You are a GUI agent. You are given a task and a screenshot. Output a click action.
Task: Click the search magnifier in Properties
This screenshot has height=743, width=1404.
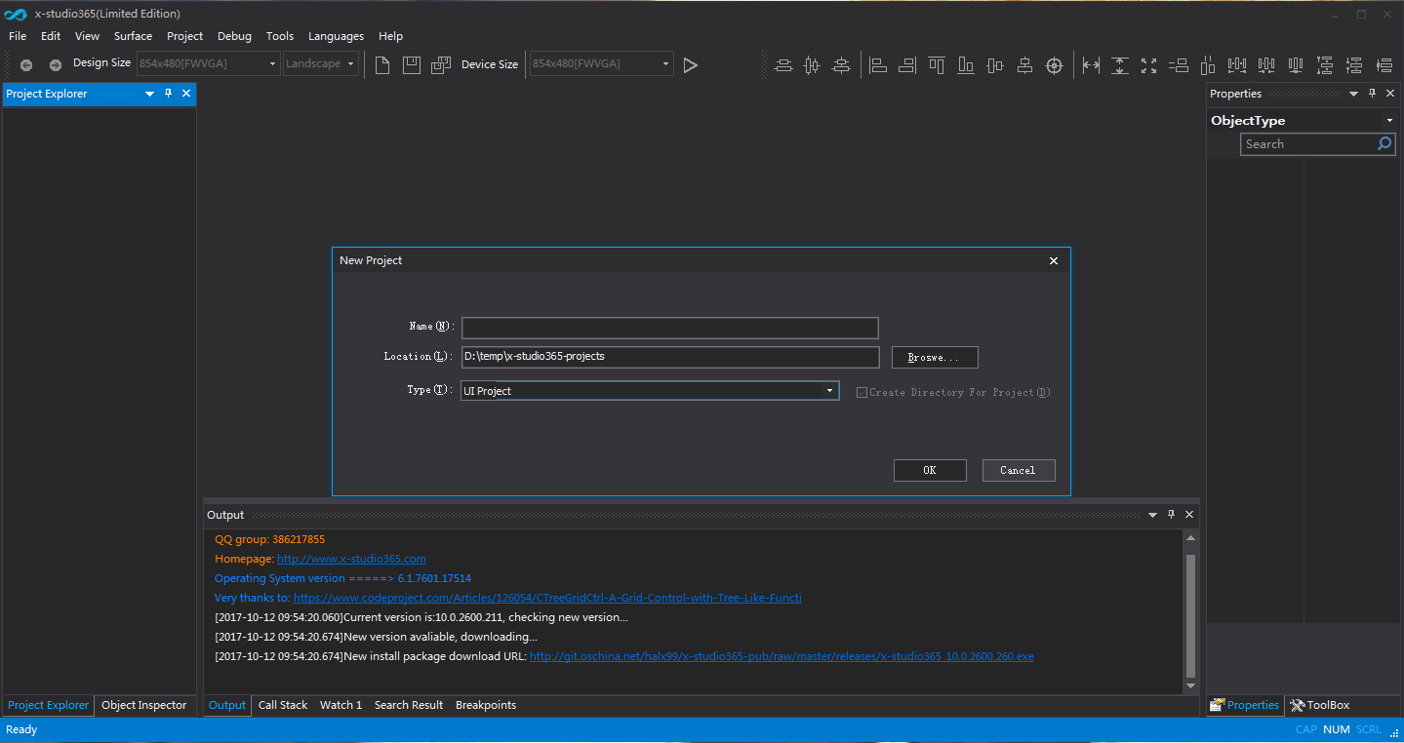(1384, 143)
